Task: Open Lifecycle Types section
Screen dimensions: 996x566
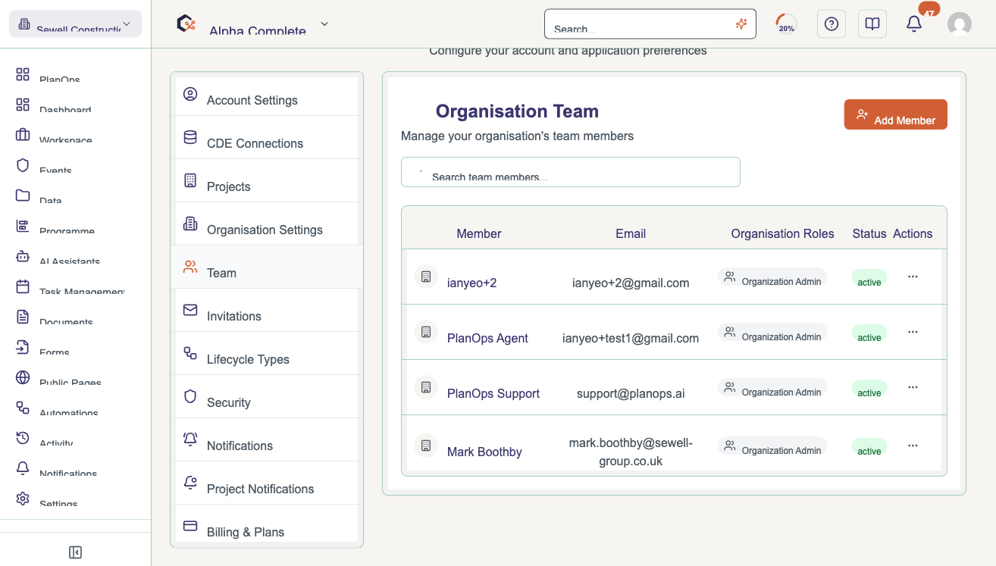Action: (x=267, y=354)
